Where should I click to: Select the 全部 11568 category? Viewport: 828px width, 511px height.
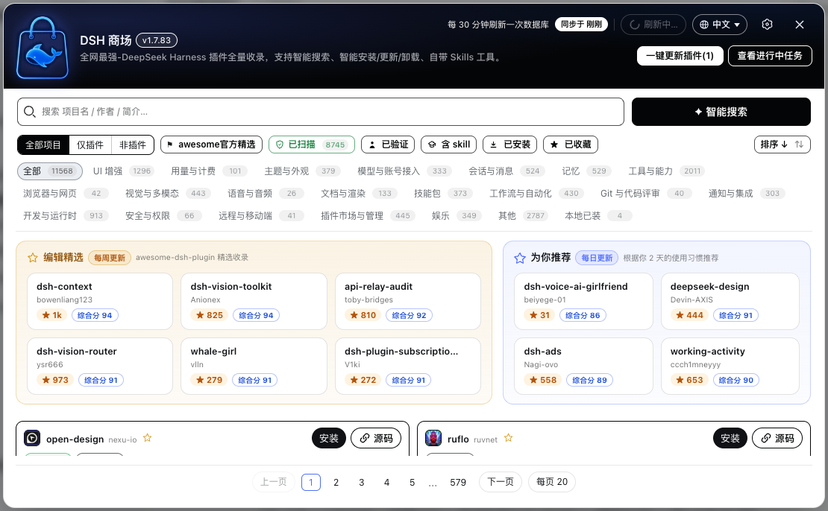coord(50,171)
